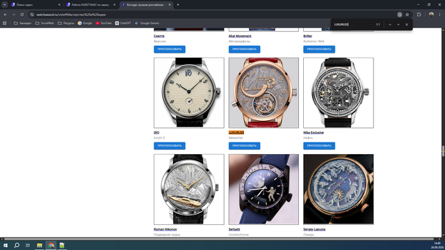Screen dimensions: 445x250
Task: Click the vertical page scrollbar thumb
Action: pos(443,151)
